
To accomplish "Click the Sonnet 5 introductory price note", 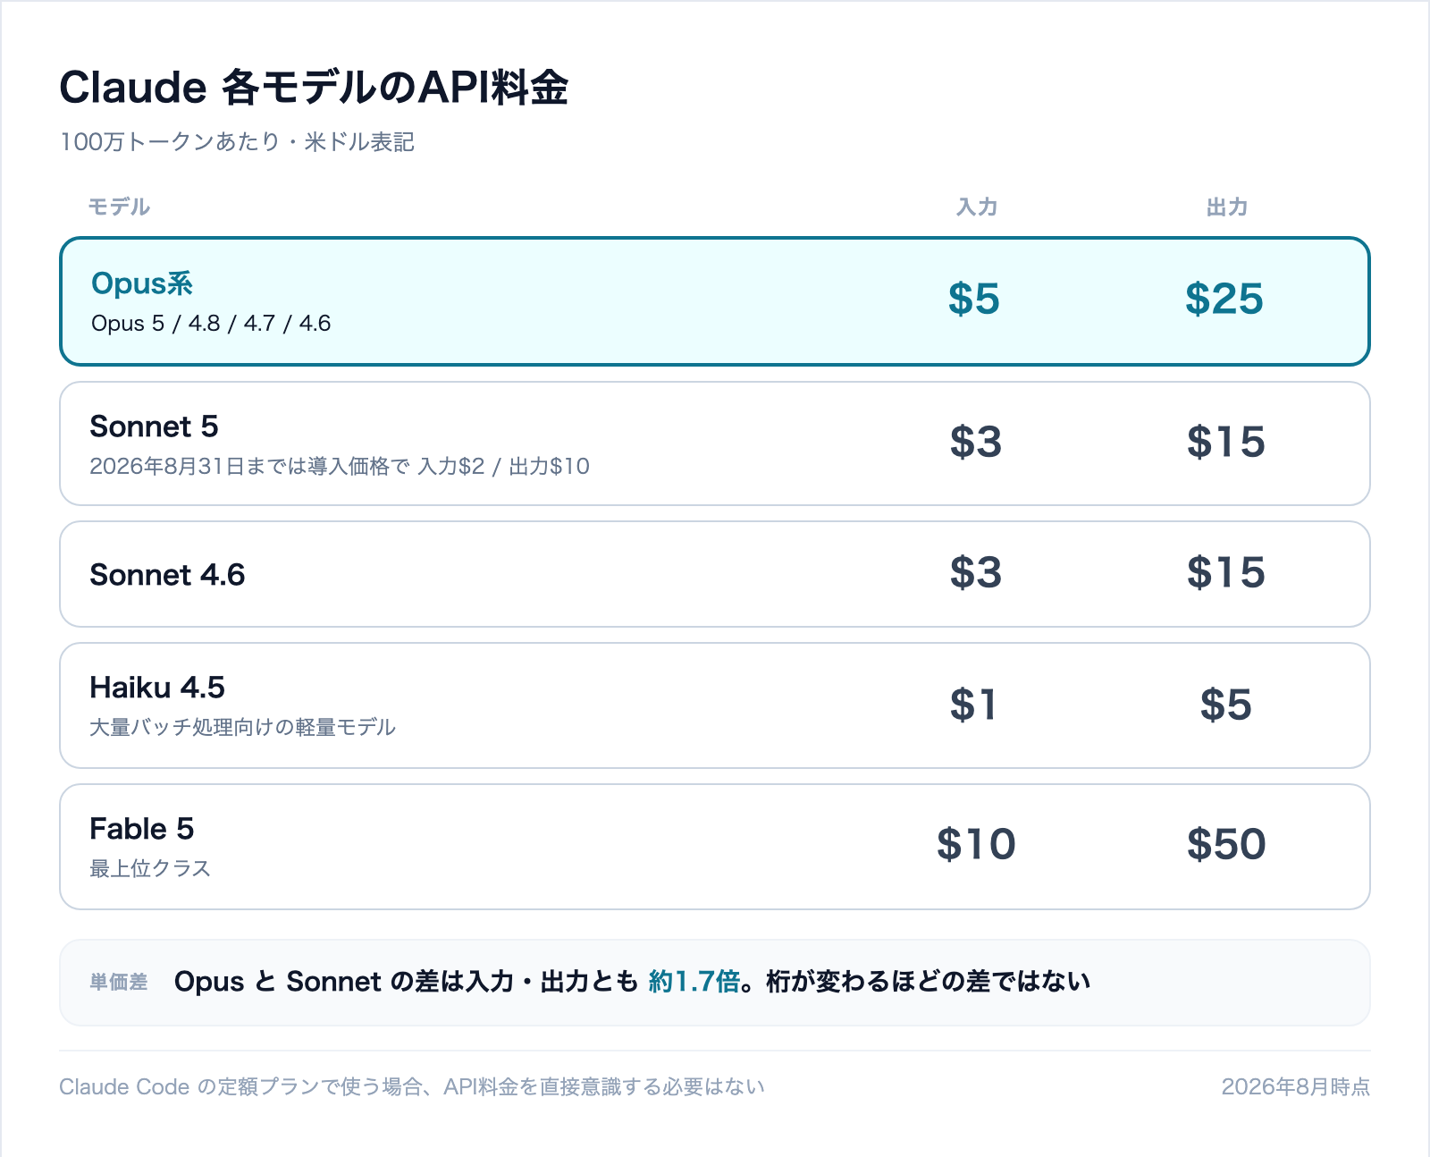I will pos(340,466).
